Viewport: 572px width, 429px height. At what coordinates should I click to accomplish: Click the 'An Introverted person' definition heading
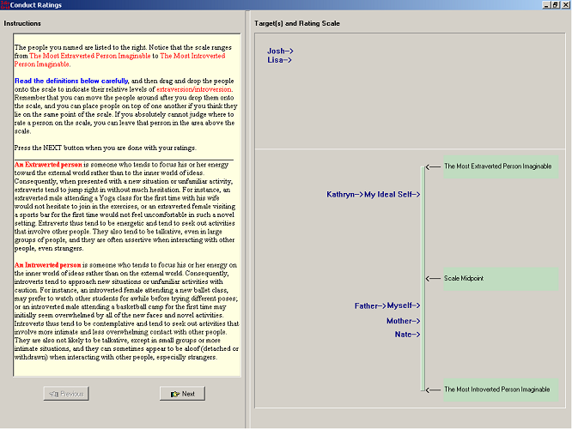pyautogui.click(x=48, y=266)
